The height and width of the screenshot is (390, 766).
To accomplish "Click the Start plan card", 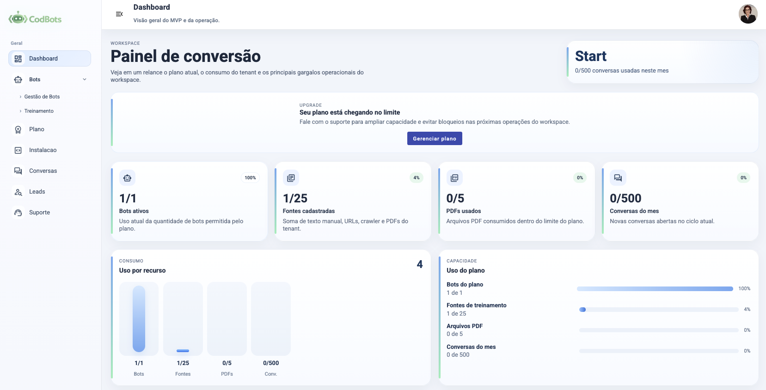I will 662,62.
